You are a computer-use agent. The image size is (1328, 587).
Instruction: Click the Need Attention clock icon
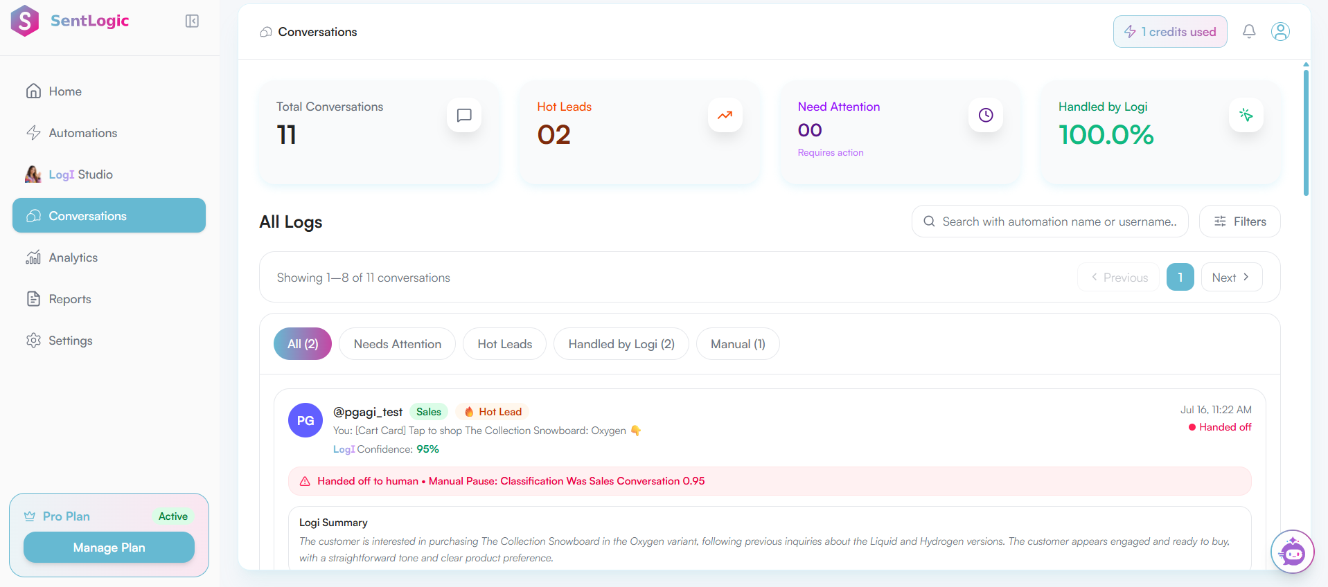tap(986, 115)
